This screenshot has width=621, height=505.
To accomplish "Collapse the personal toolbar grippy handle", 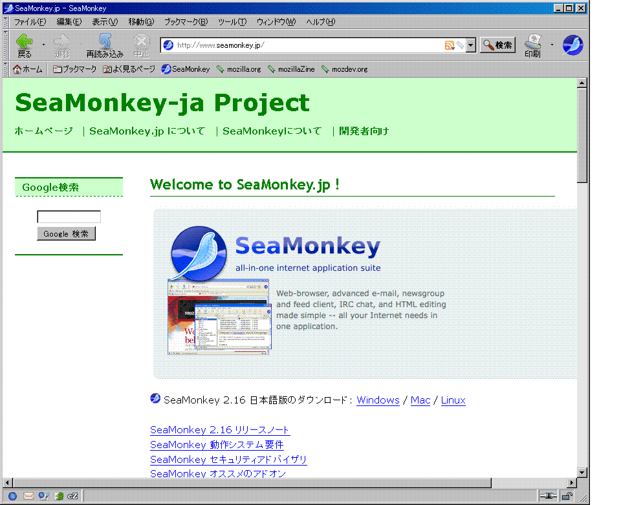I will pyautogui.click(x=6, y=69).
